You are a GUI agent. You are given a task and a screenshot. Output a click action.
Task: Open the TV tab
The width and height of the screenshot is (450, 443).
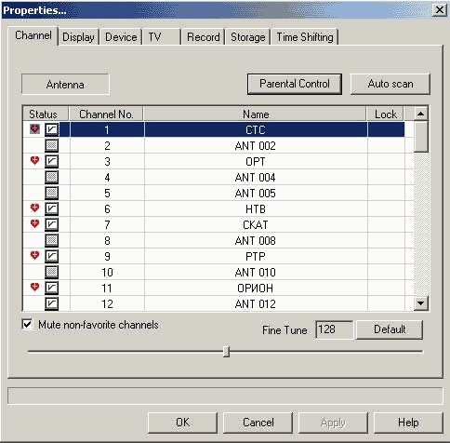point(161,37)
